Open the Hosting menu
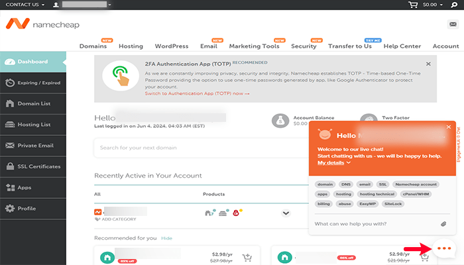464x265 pixels. 131,46
